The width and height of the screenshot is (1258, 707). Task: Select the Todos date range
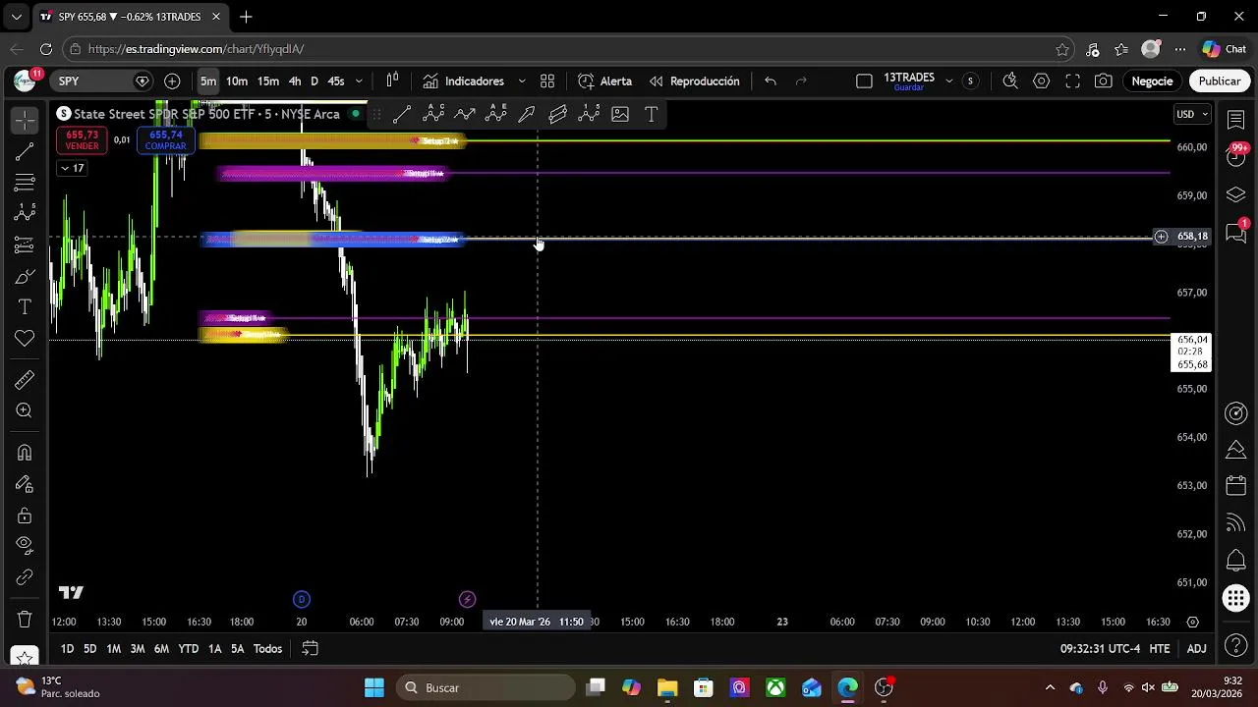pos(267,649)
